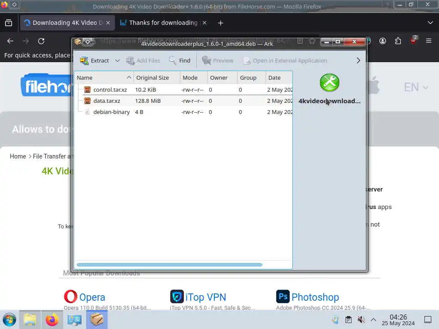This screenshot has width=439, height=329.
Task: Open the Firefox extensions puzzle icon
Action: click(x=398, y=41)
